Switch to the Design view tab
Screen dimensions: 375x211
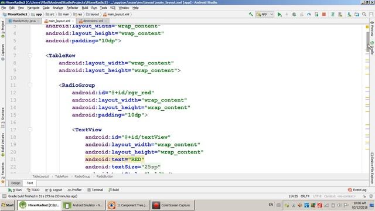click(x=16, y=183)
